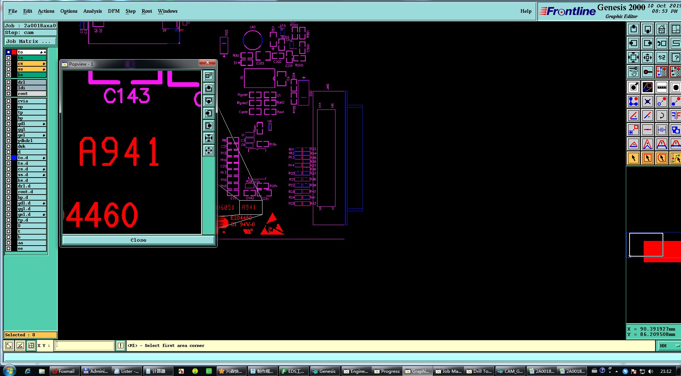This screenshot has width=681, height=376.
Task: Toggle display checkbox for layer gd1
Action: pyautogui.click(x=9, y=124)
